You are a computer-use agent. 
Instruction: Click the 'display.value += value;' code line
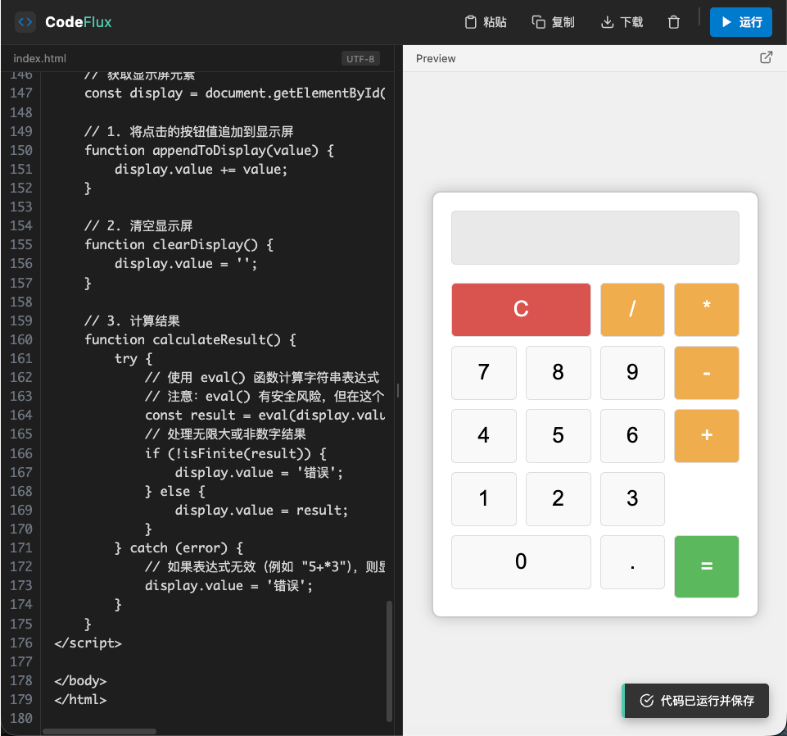[201, 170]
